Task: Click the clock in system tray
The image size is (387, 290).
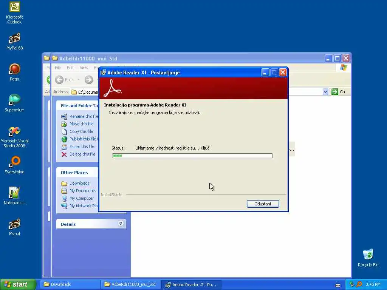Action: point(373,284)
